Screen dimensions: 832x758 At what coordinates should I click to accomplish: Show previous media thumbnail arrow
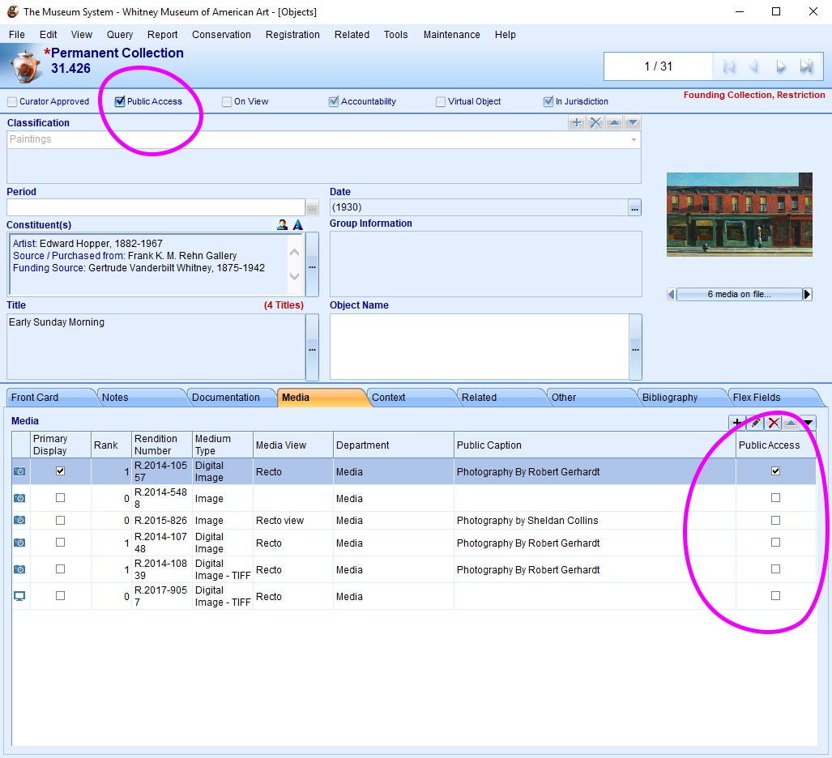[x=672, y=295]
